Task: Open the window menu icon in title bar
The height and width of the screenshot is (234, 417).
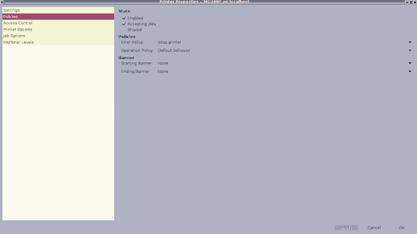Action: [2, 1]
